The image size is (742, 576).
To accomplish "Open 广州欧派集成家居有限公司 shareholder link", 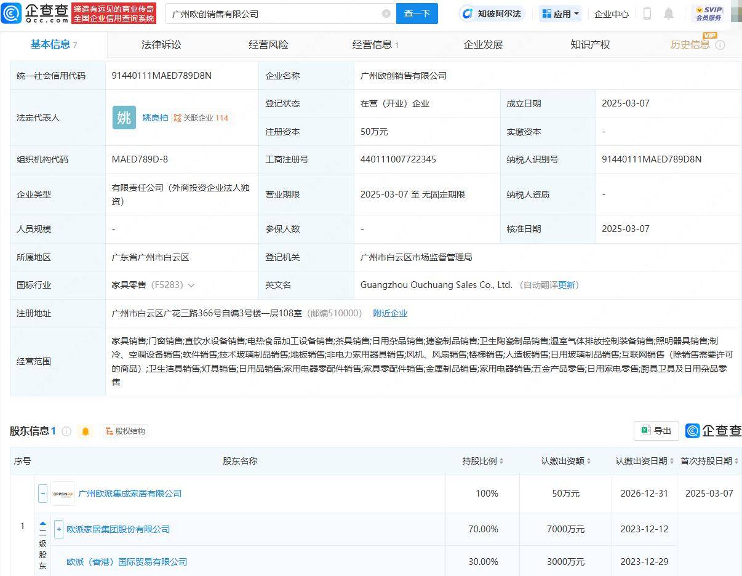I will click(x=130, y=494).
